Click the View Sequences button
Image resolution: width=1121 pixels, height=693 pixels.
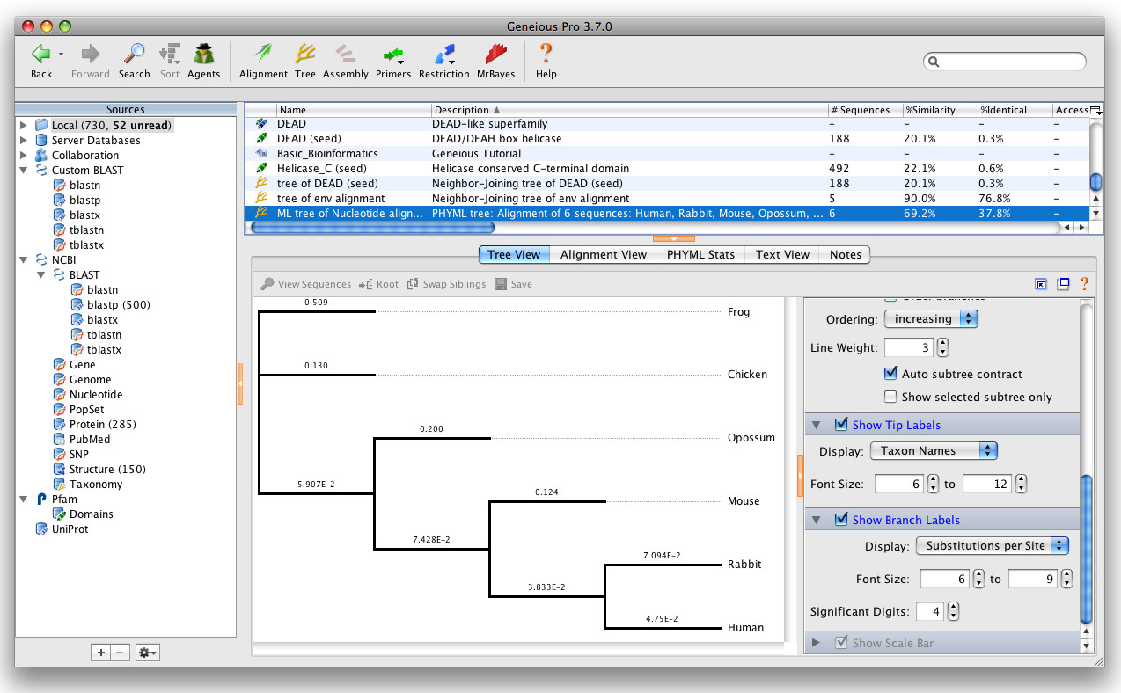[x=306, y=284]
